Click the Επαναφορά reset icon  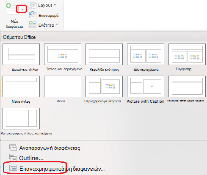click(33, 15)
